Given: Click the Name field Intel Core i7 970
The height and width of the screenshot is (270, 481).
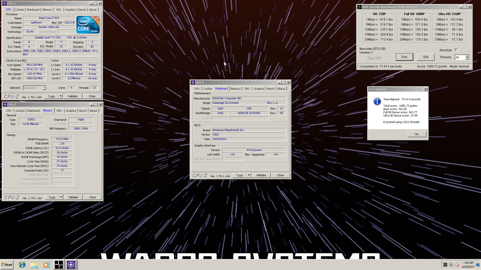Looking at the screenshot, I should pos(49,18).
